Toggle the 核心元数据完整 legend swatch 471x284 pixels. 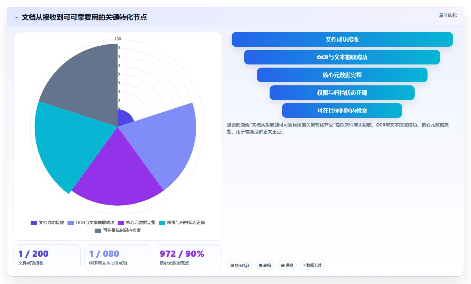[121, 223]
